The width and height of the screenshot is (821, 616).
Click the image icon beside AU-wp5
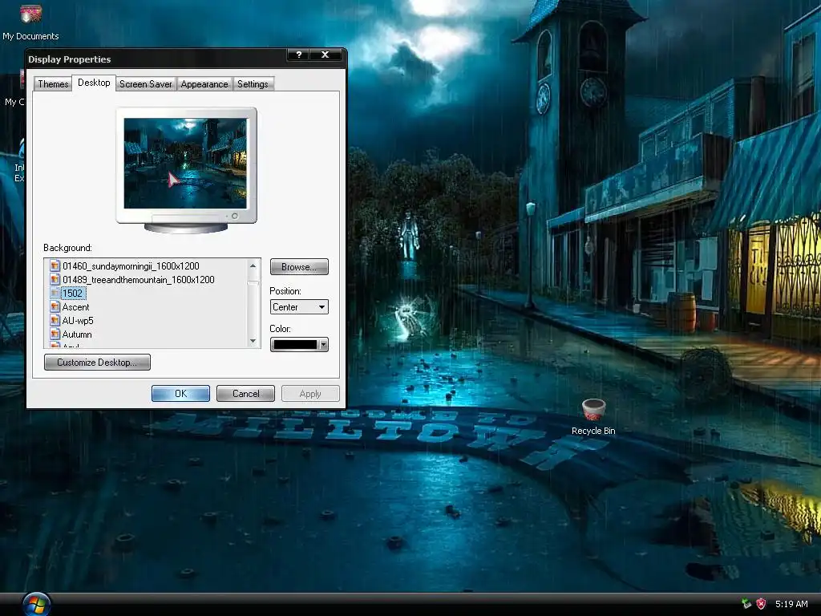click(55, 321)
